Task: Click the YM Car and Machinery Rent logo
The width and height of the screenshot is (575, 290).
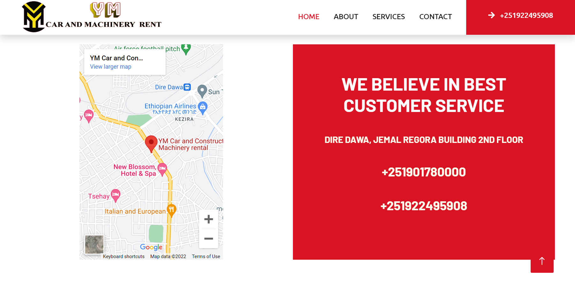Action: click(x=92, y=17)
